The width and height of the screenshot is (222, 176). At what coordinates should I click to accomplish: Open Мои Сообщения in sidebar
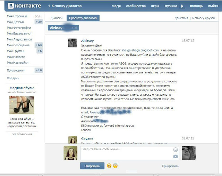(x=18, y=45)
